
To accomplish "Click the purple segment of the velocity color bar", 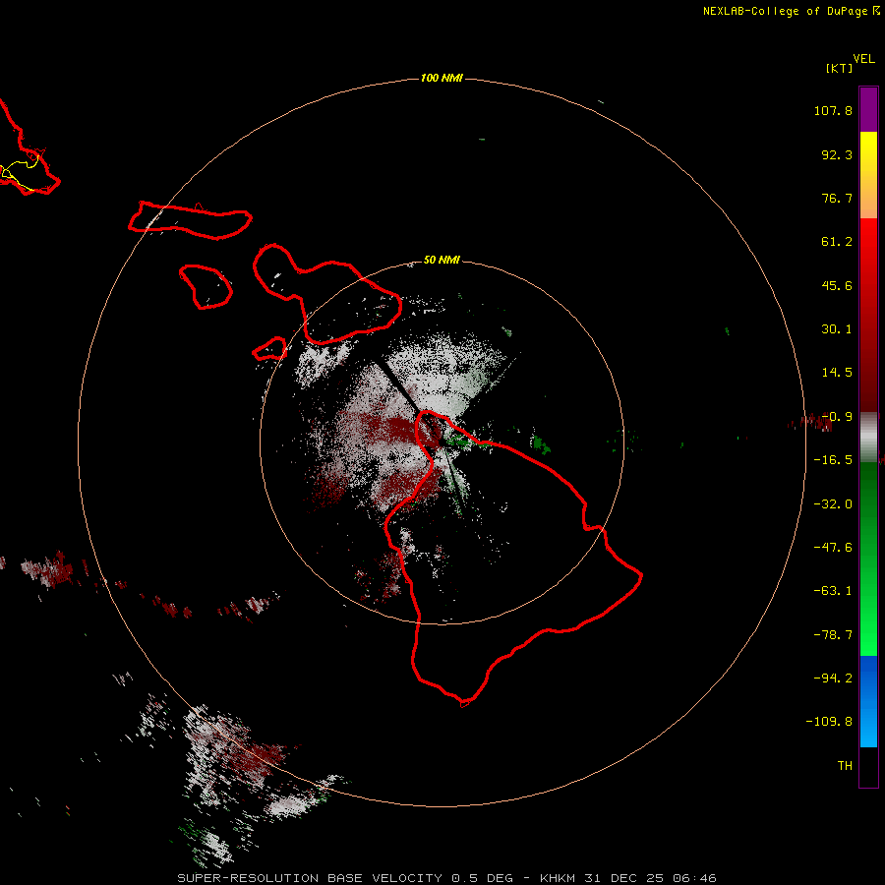I will tap(868, 109).
